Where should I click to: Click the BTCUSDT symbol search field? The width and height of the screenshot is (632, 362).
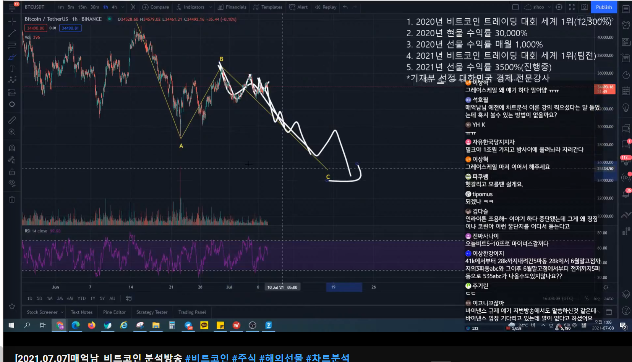(x=35, y=7)
